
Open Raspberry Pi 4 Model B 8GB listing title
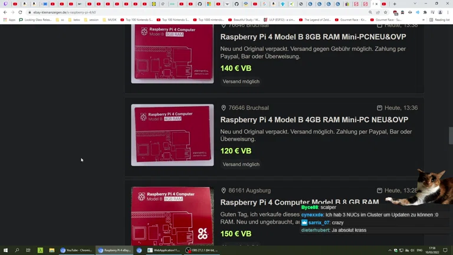313,37
